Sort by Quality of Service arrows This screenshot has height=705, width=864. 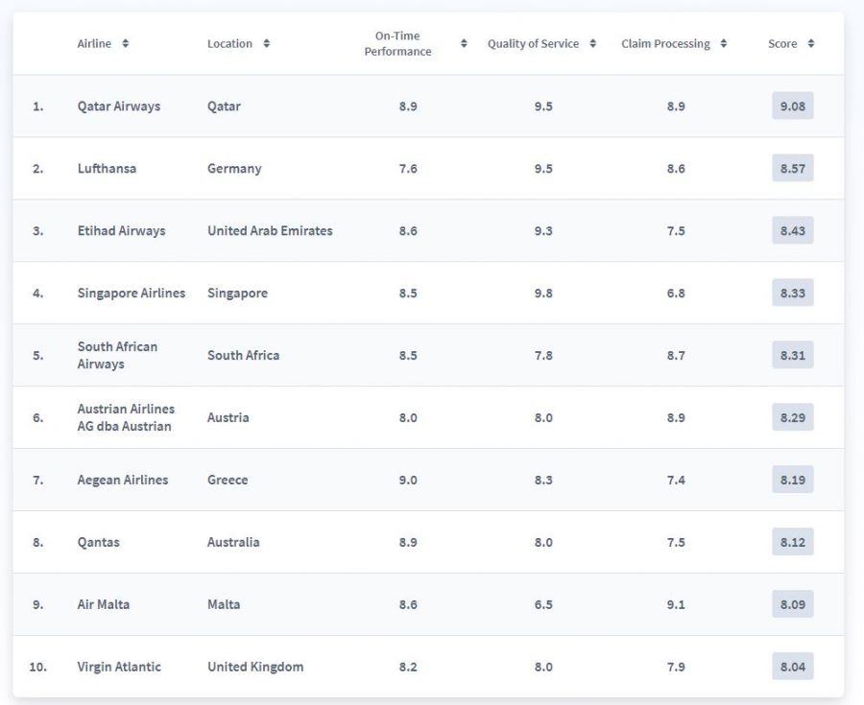[x=593, y=43]
